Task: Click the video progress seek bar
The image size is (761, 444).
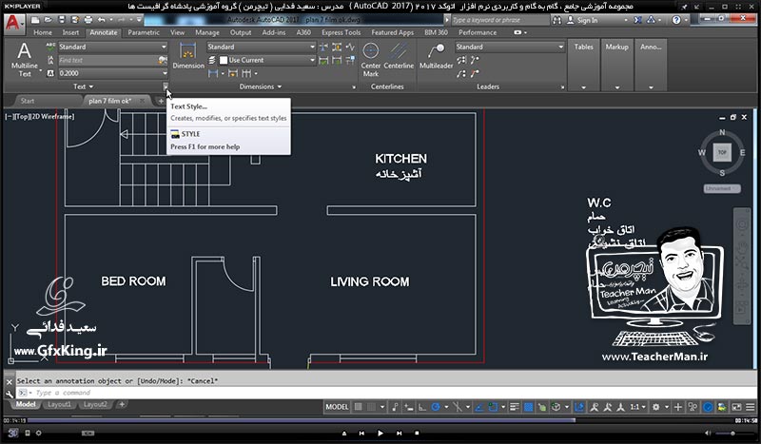Action: (x=380, y=420)
